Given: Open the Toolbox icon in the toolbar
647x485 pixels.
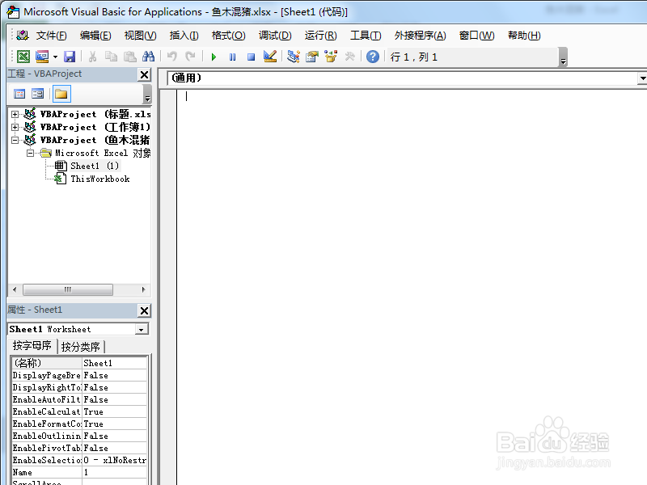Looking at the screenshot, I should (350, 56).
